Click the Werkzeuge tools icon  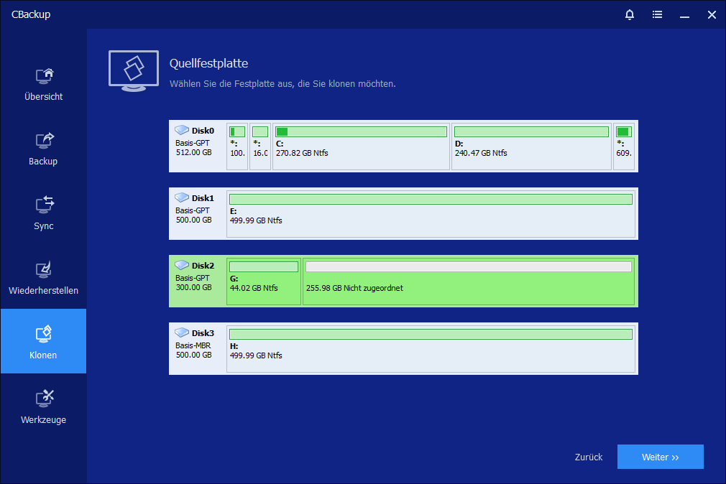tap(45, 399)
